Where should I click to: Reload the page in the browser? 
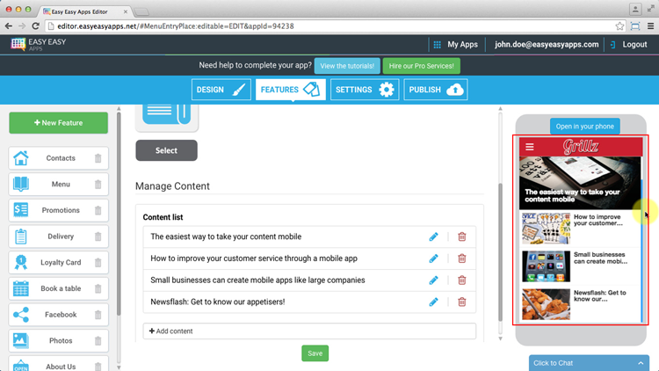click(36, 26)
